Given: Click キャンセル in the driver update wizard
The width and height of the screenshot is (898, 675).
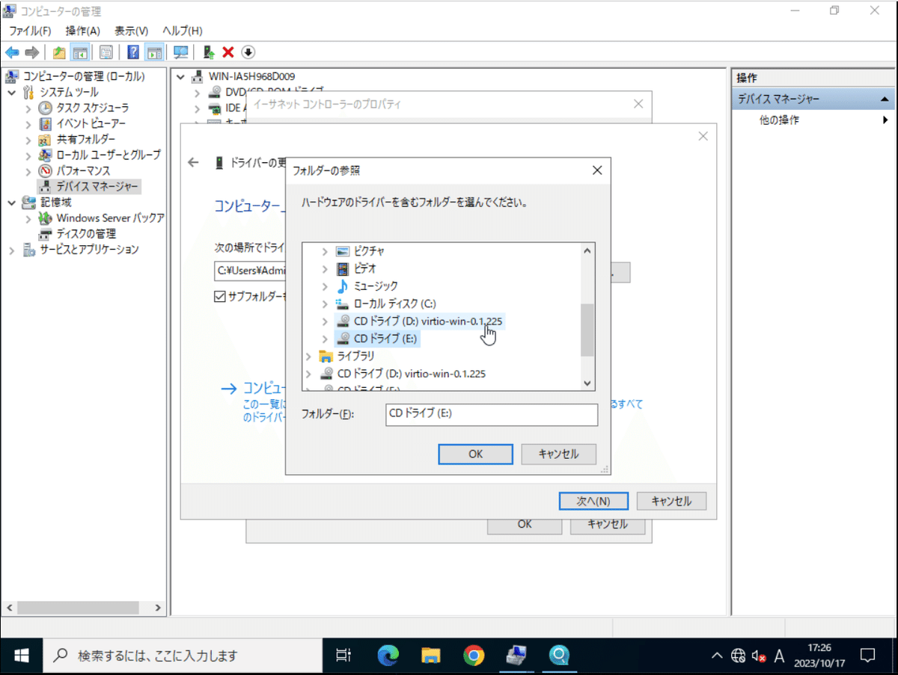Looking at the screenshot, I should point(671,501).
